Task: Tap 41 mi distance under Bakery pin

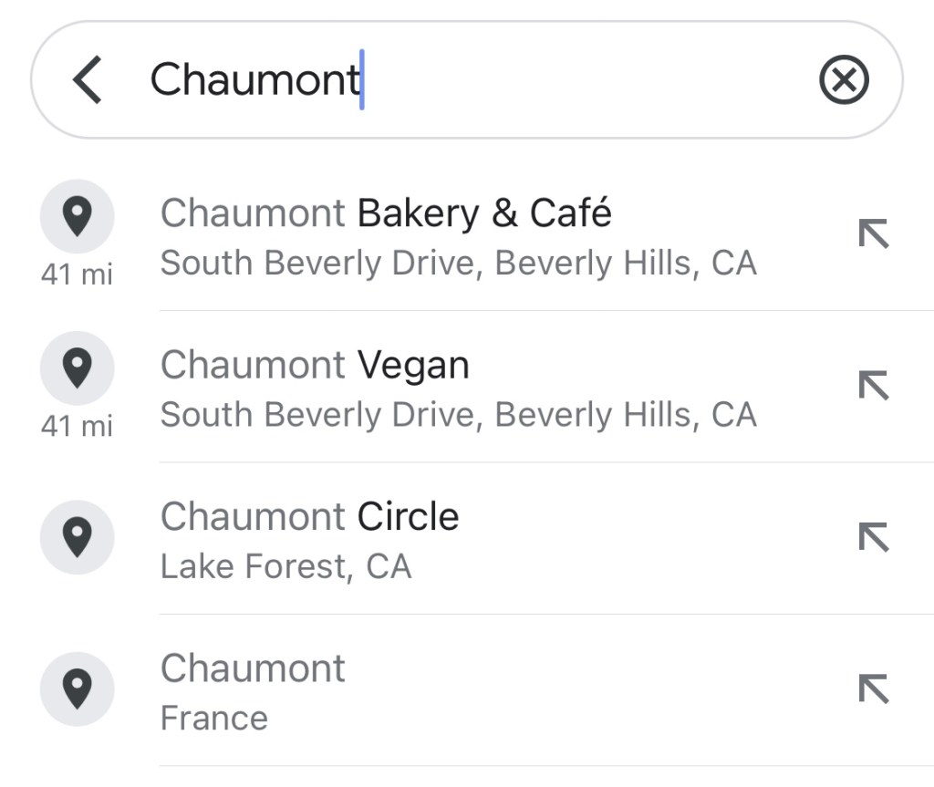Action: [77, 274]
